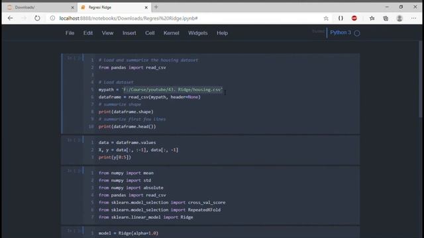Click the read_csv(mypath, header=None) line
This screenshot has width=424, height=238.
point(150,97)
